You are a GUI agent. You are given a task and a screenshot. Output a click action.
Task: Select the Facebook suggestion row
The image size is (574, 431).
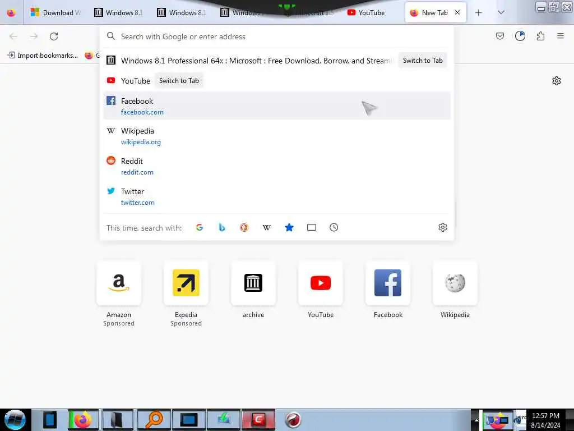(277, 106)
